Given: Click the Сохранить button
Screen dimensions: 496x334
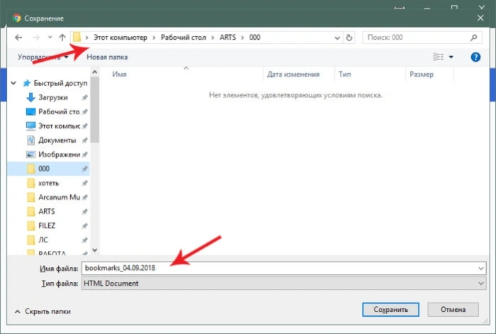Looking at the screenshot, I should pos(391,310).
